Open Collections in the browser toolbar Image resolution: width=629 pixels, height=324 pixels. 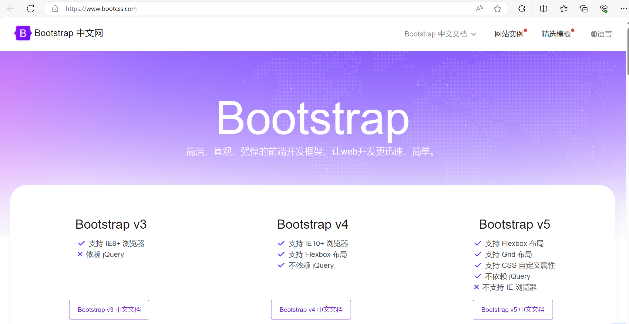click(584, 9)
